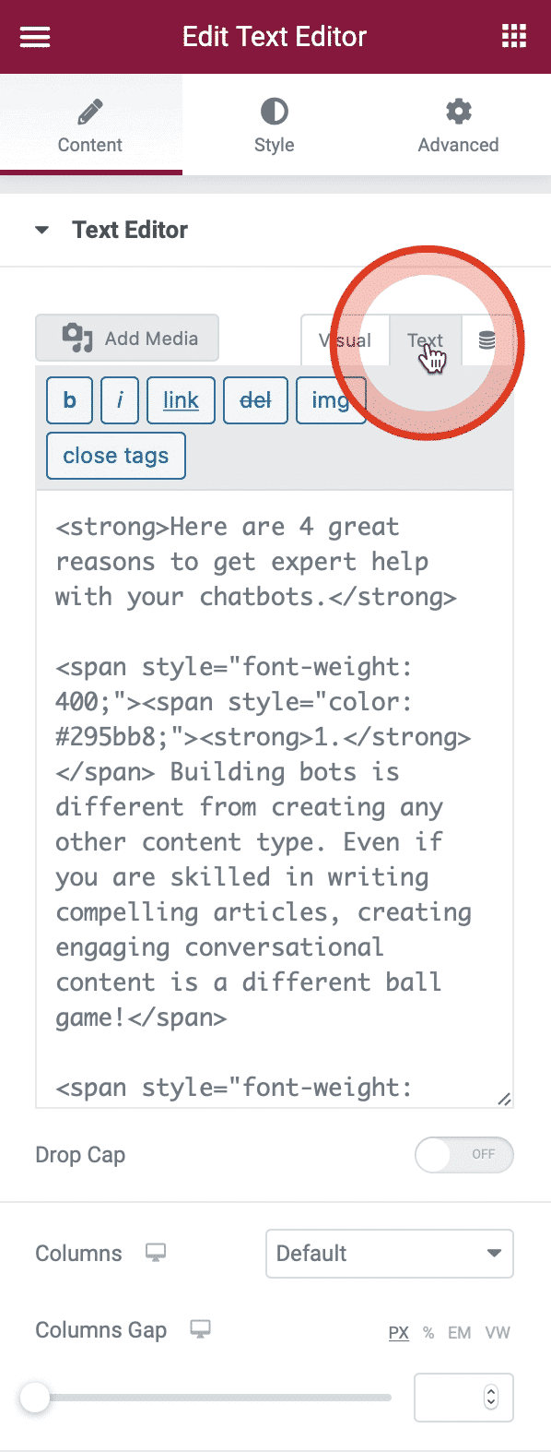Select the PX unit for Columns Gap
Screen dimensions: 551x1452
click(397, 1332)
